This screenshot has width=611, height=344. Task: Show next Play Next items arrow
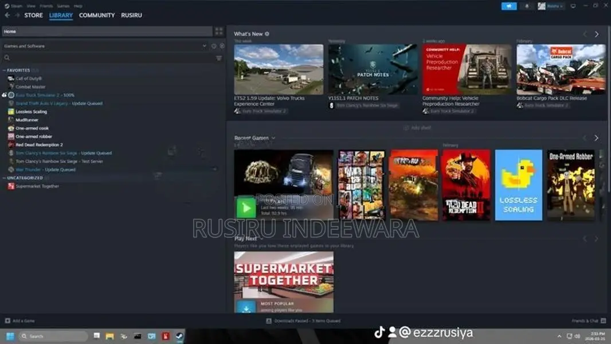[x=597, y=239]
